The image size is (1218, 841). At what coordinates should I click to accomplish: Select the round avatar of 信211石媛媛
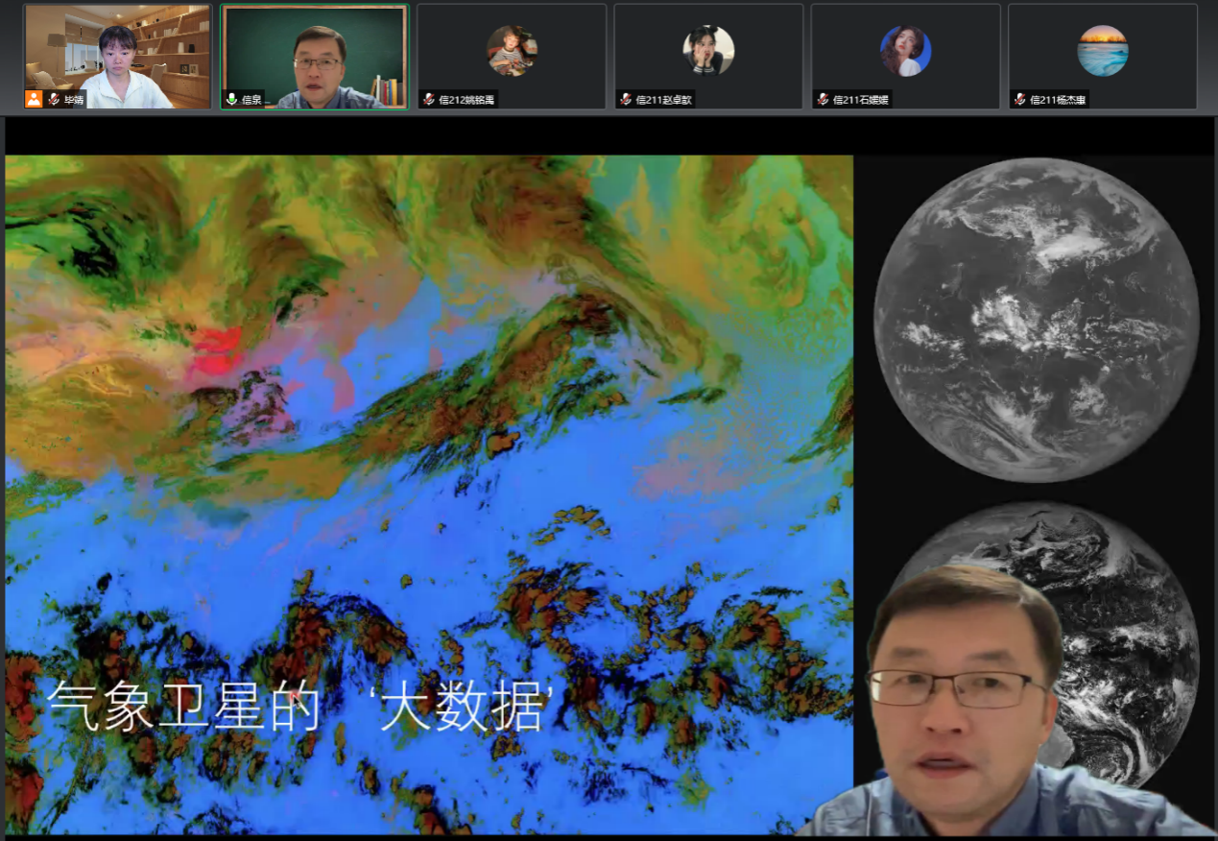[905, 50]
